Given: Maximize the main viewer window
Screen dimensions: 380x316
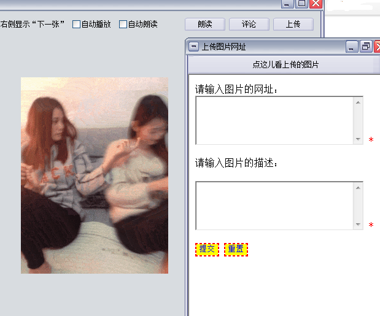Looking at the screenshot, I should [x=301, y=4].
